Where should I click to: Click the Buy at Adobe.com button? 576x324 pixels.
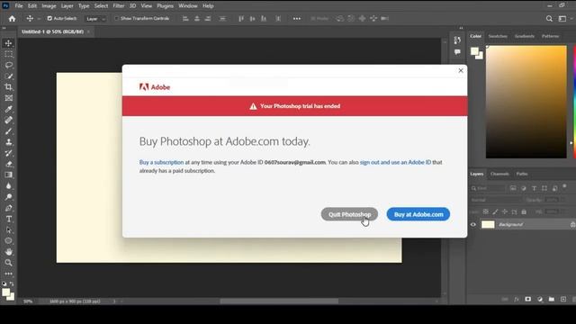click(x=418, y=214)
